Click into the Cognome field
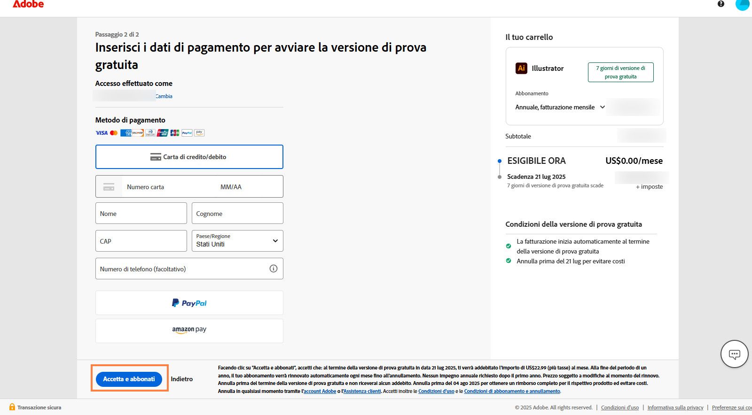The height and width of the screenshot is (415, 752). click(237, 214)
